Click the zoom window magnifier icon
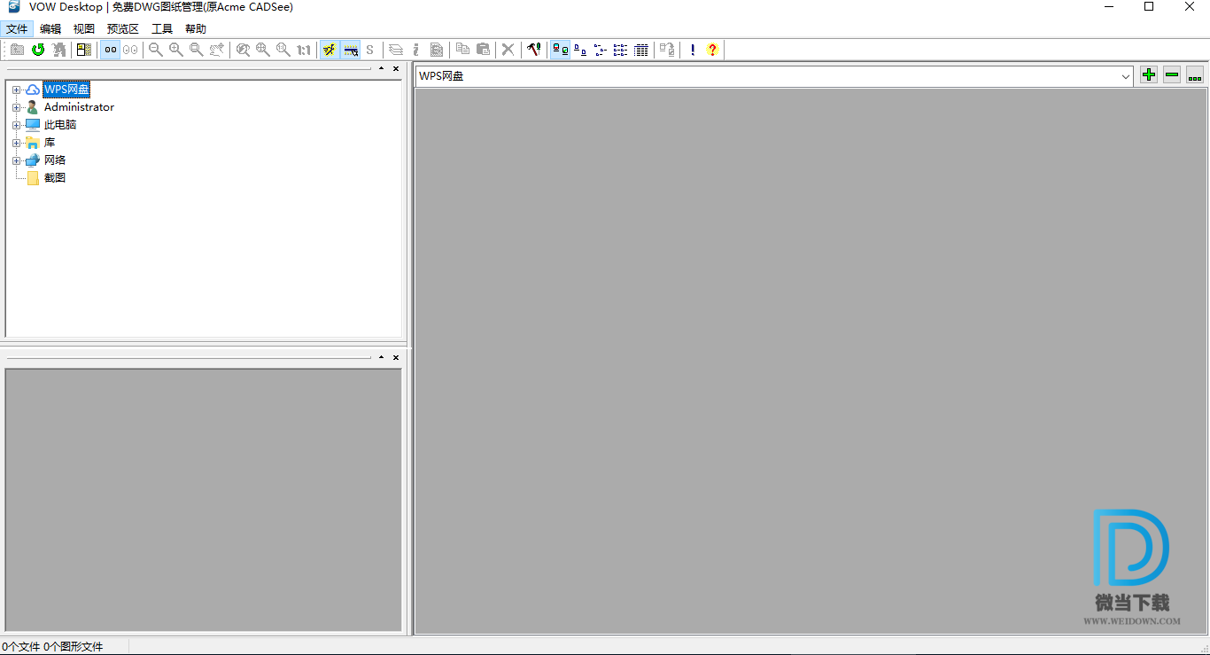1210x655 pixels. [197, 50]
